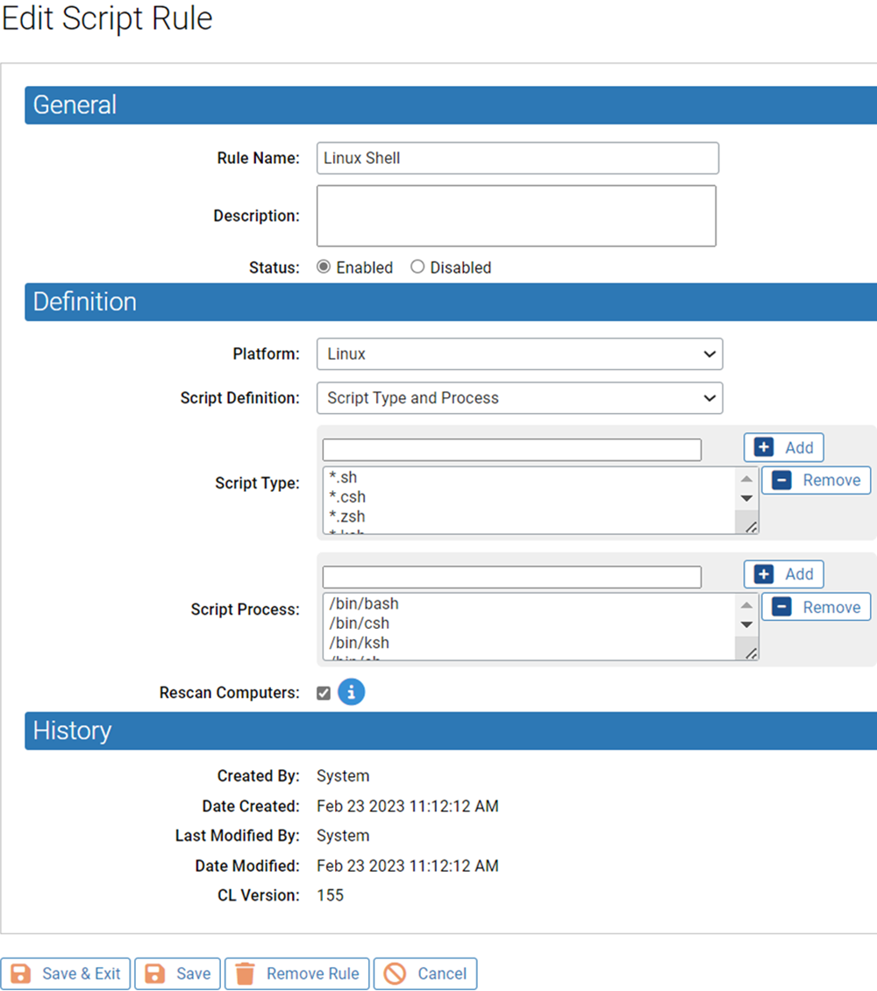Click into the Rule Name field
This screenshot has height=991, width=877.
coord(517,159)
